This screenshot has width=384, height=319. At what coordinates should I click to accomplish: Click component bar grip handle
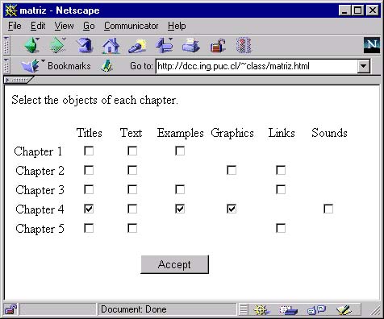[243, 309]
